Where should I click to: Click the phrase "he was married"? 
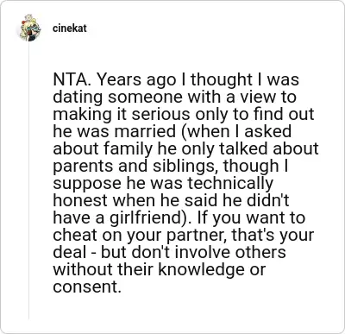click(114, 131)
